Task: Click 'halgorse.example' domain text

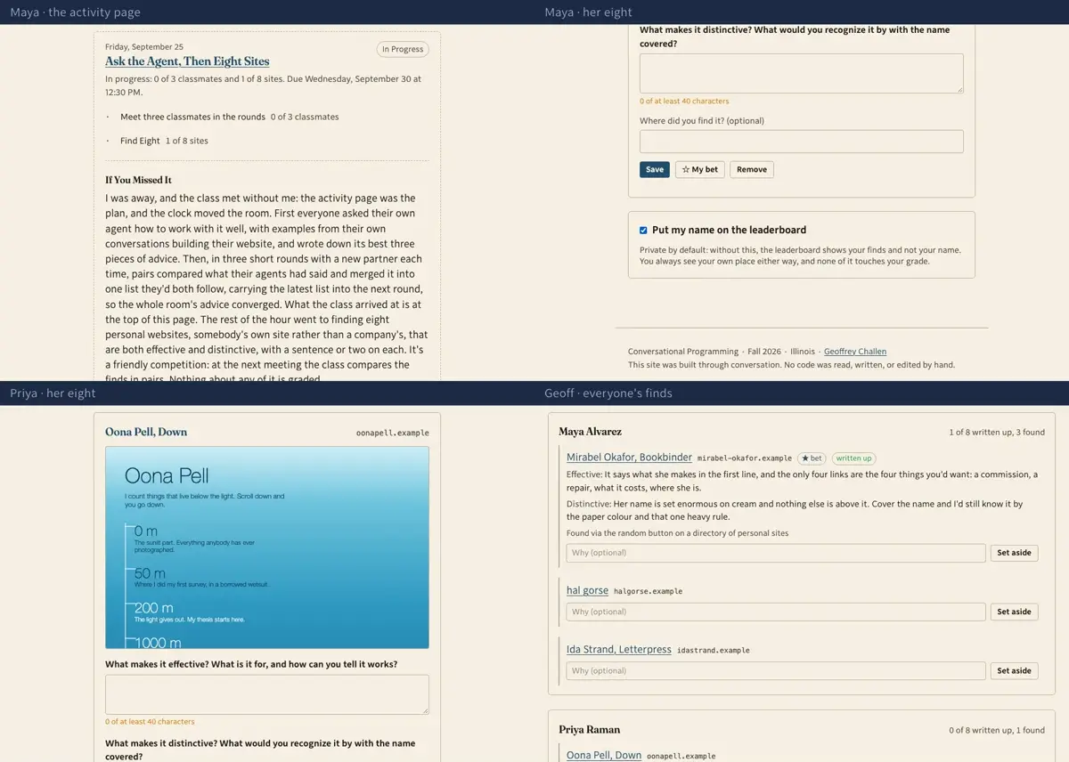Action: coord(648,591)
